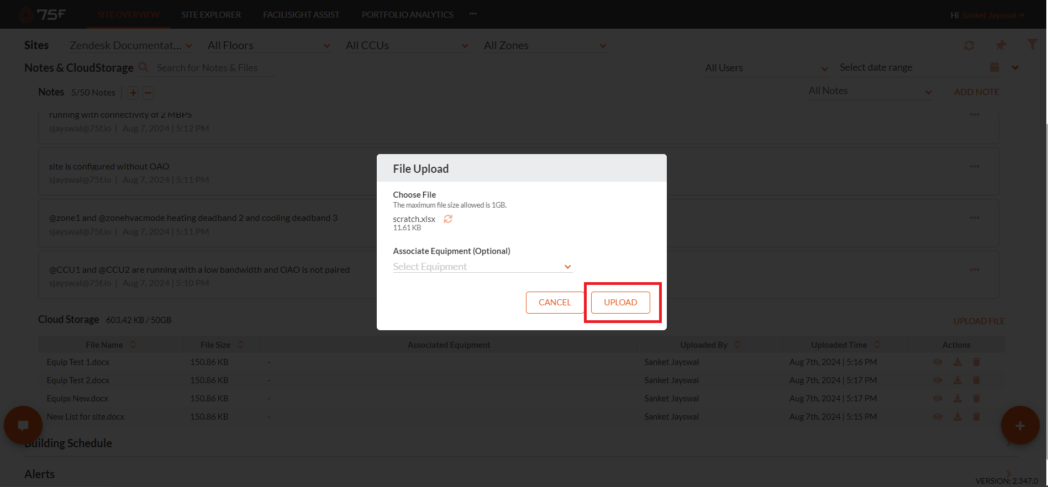Open the All Users dropdown

point(767,68)
